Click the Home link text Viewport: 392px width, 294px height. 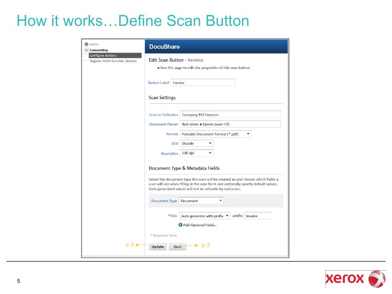tap(94, 44)
